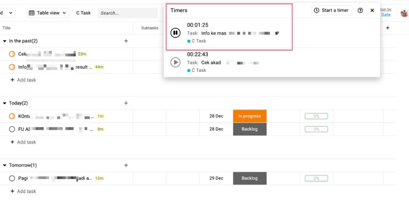This screenshot has height=200, width=409.
Task: Add a new column with plus icon
Action: (x=388, y=28)
